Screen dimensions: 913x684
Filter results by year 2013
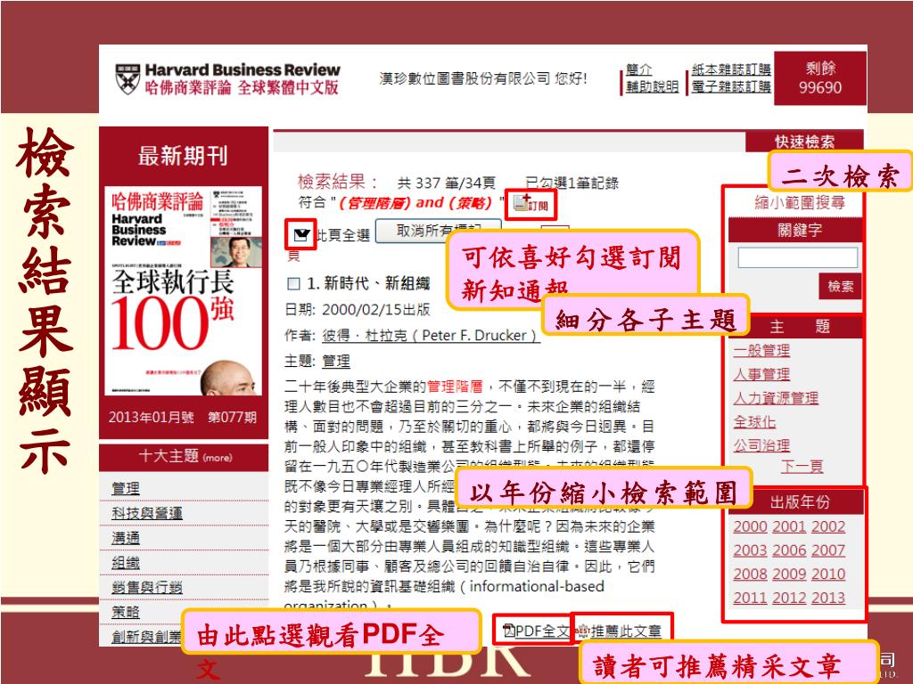[x=828, y=598]
